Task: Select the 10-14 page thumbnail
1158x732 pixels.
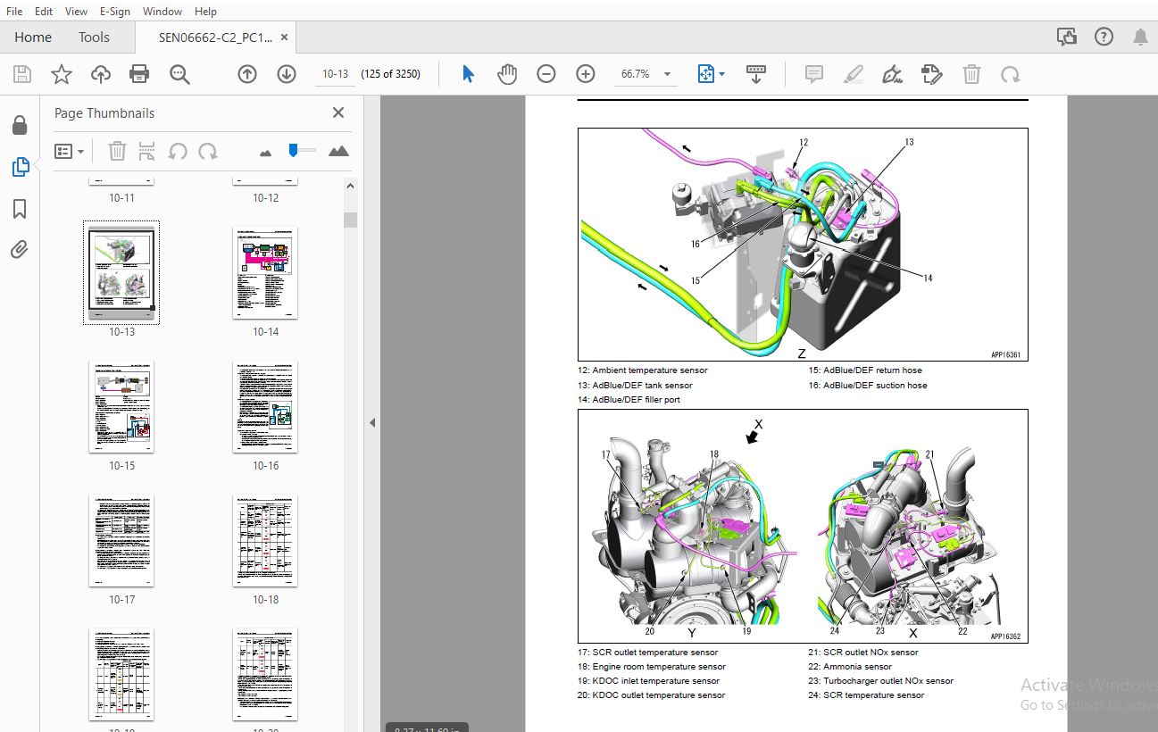Action: pyautogui.click(x=265, y=272)
